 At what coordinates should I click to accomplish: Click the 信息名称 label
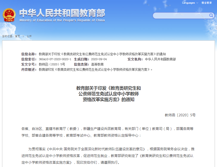(29, 54)
